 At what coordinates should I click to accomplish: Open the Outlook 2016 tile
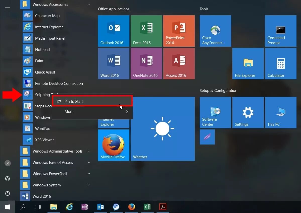114,31
